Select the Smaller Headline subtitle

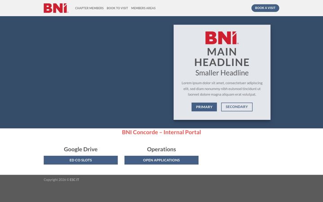point(222,73)
